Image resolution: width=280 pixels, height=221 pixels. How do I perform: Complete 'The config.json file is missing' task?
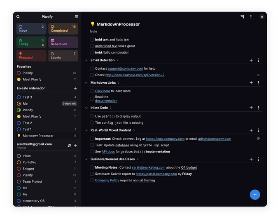click(92, 122)
